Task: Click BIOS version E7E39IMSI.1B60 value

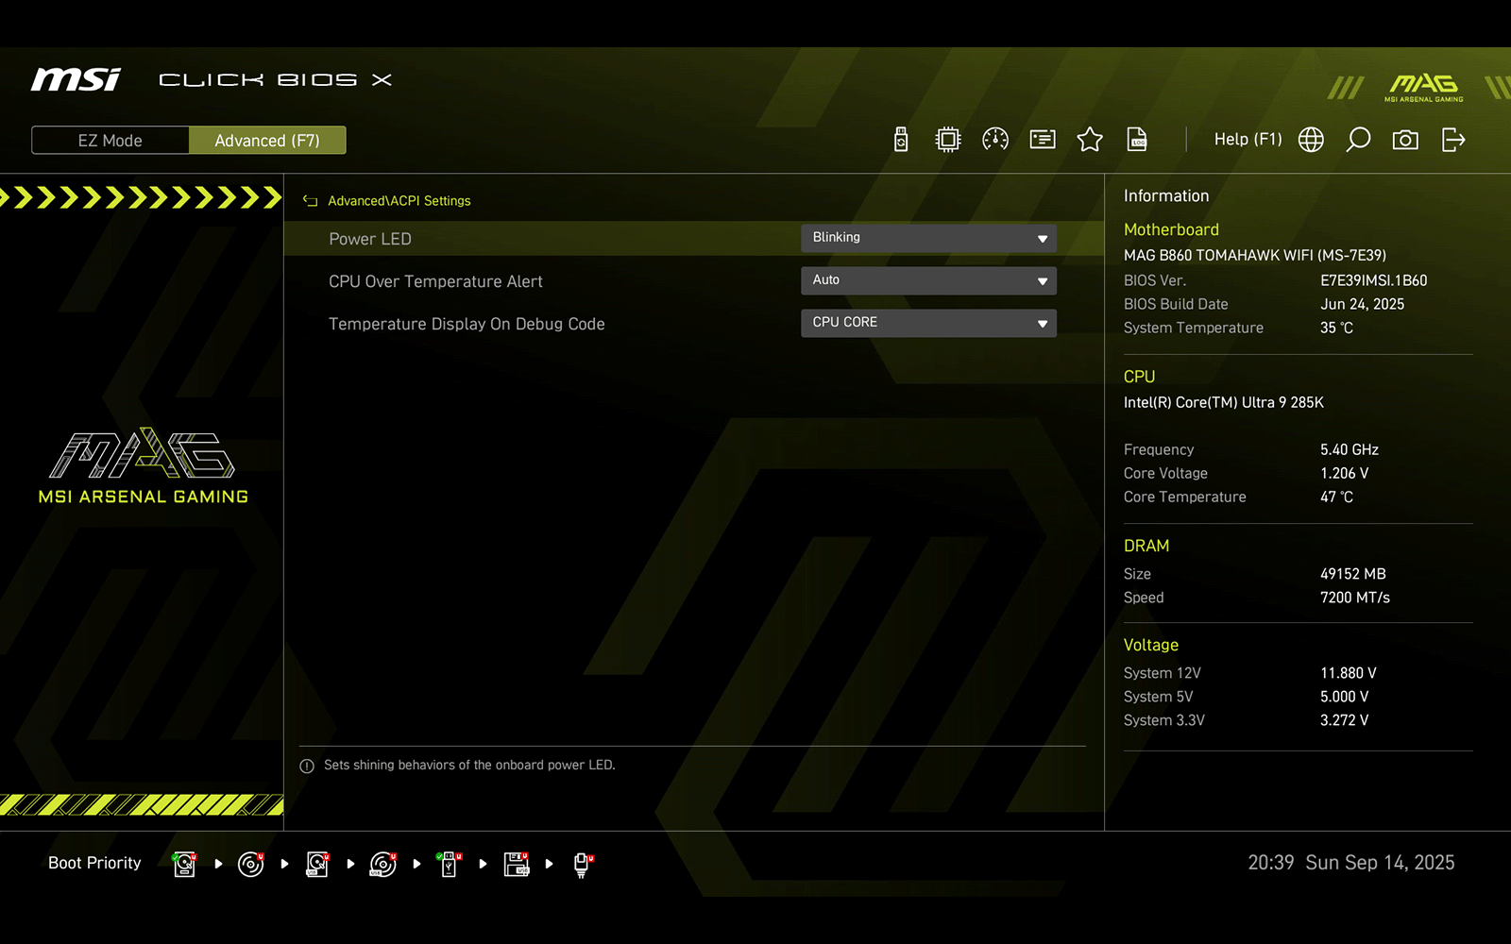Action: click(x=1373, y=280)
